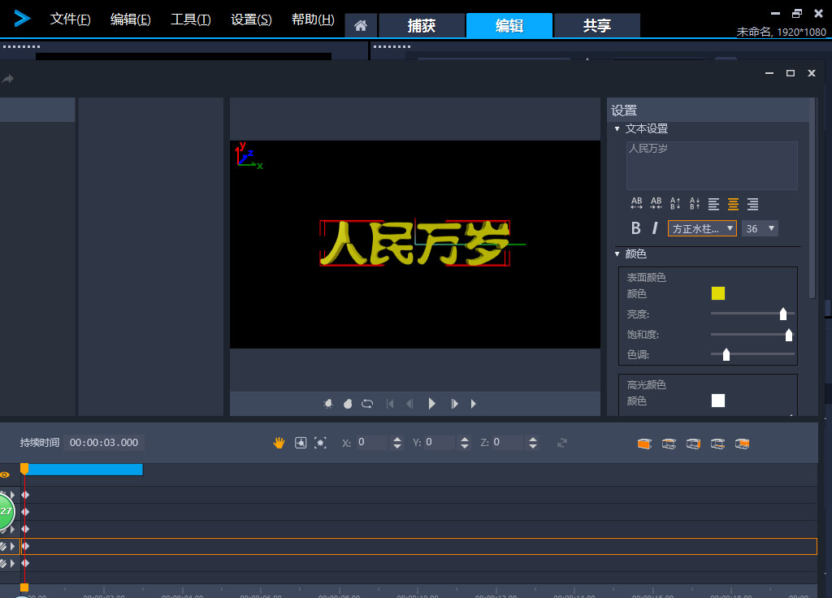Switch to the 共享 tab

pos(597,25)
